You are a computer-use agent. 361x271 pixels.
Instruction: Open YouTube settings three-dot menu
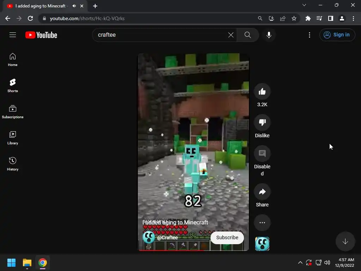(310, 35)
